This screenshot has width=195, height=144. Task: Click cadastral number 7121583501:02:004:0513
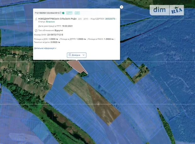47,13
